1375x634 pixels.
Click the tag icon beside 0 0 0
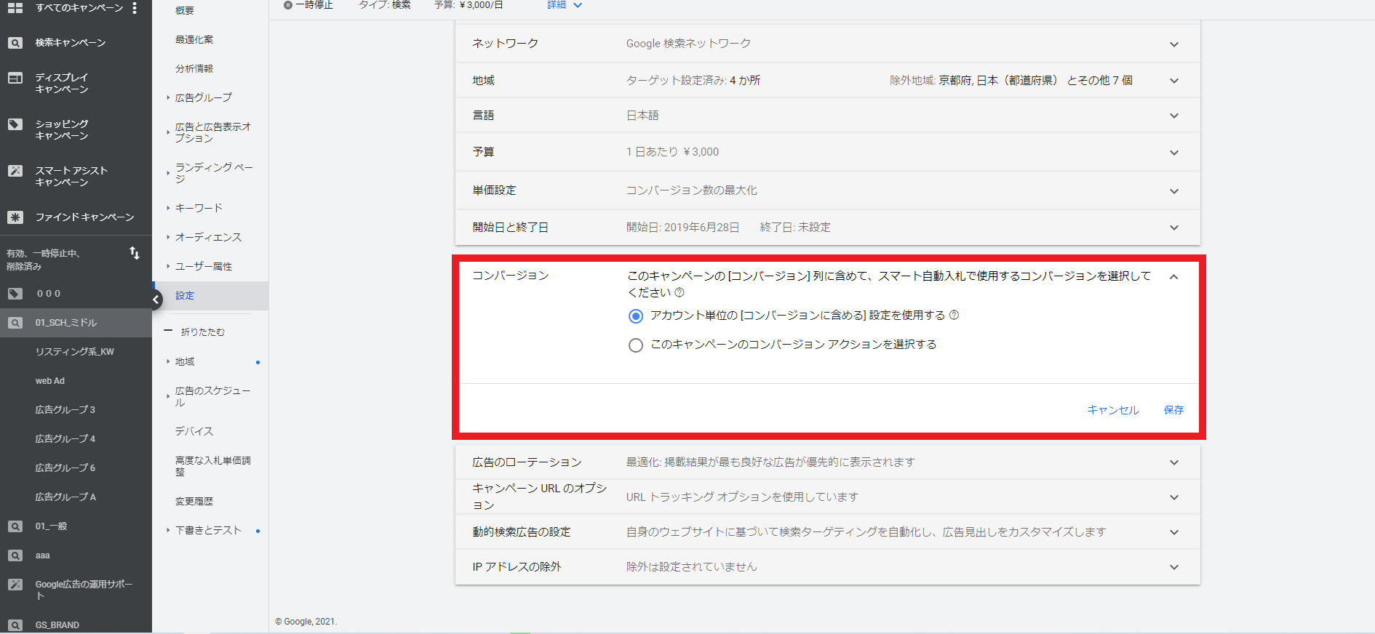15,294
